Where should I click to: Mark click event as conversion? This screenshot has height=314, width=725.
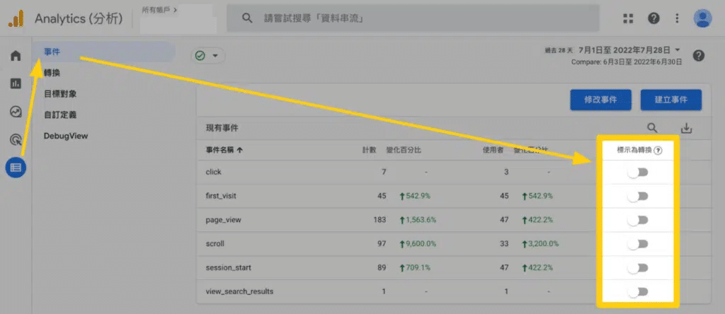coord(638,172)
